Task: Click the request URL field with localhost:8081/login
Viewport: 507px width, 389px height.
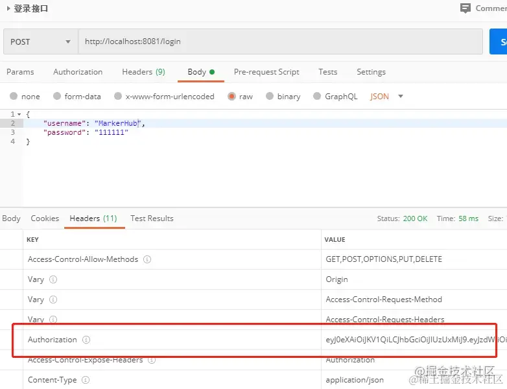Action: [x=280, y=41]
